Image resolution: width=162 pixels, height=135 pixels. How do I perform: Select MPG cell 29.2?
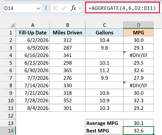(x=138, y=108)
